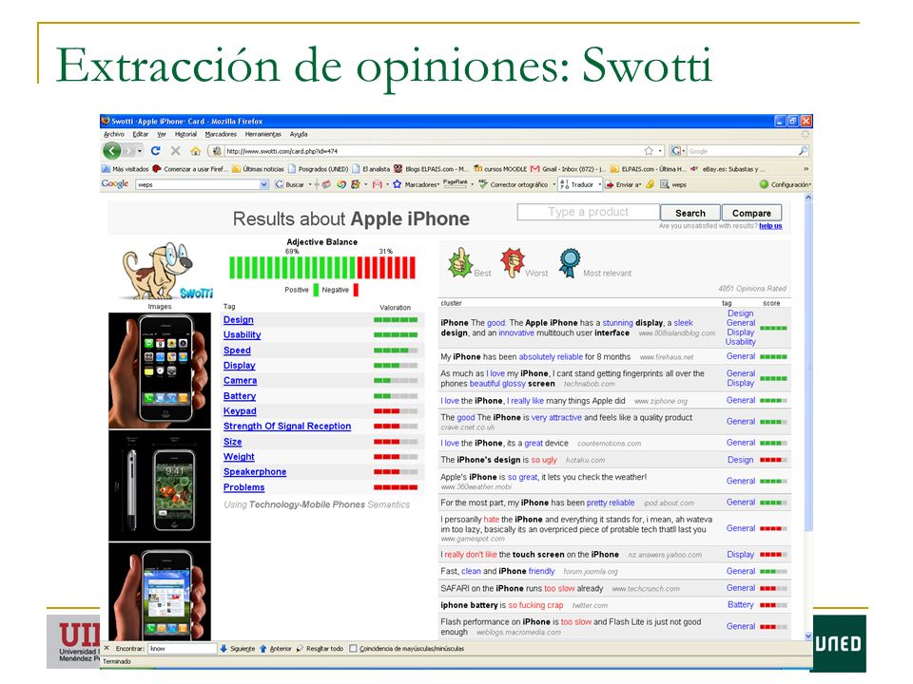Click the Firefox back navigation button
Viewport: 913px width, 684px height.
click(112, 151)
